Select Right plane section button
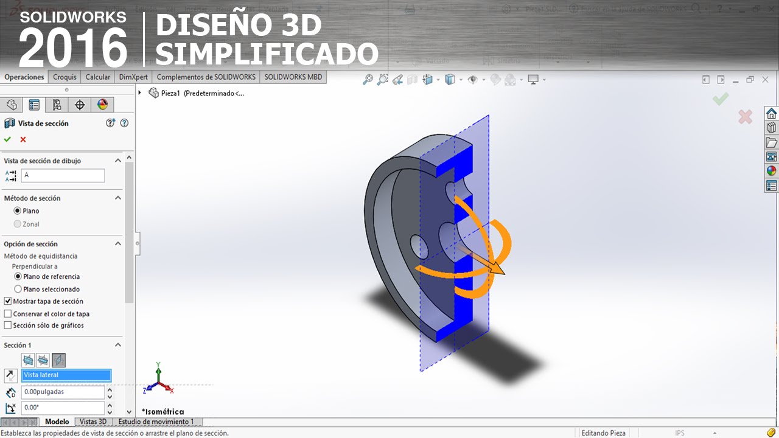This screenshot has width=779, height=438. pyautogui.click(x=58, y=360)
